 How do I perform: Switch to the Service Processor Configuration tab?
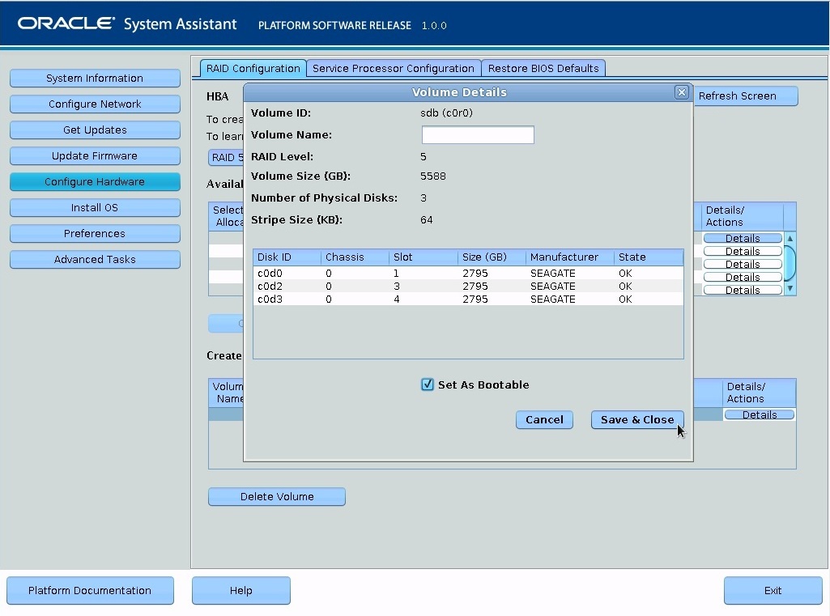pyautogui.click(x=394, y=68)
